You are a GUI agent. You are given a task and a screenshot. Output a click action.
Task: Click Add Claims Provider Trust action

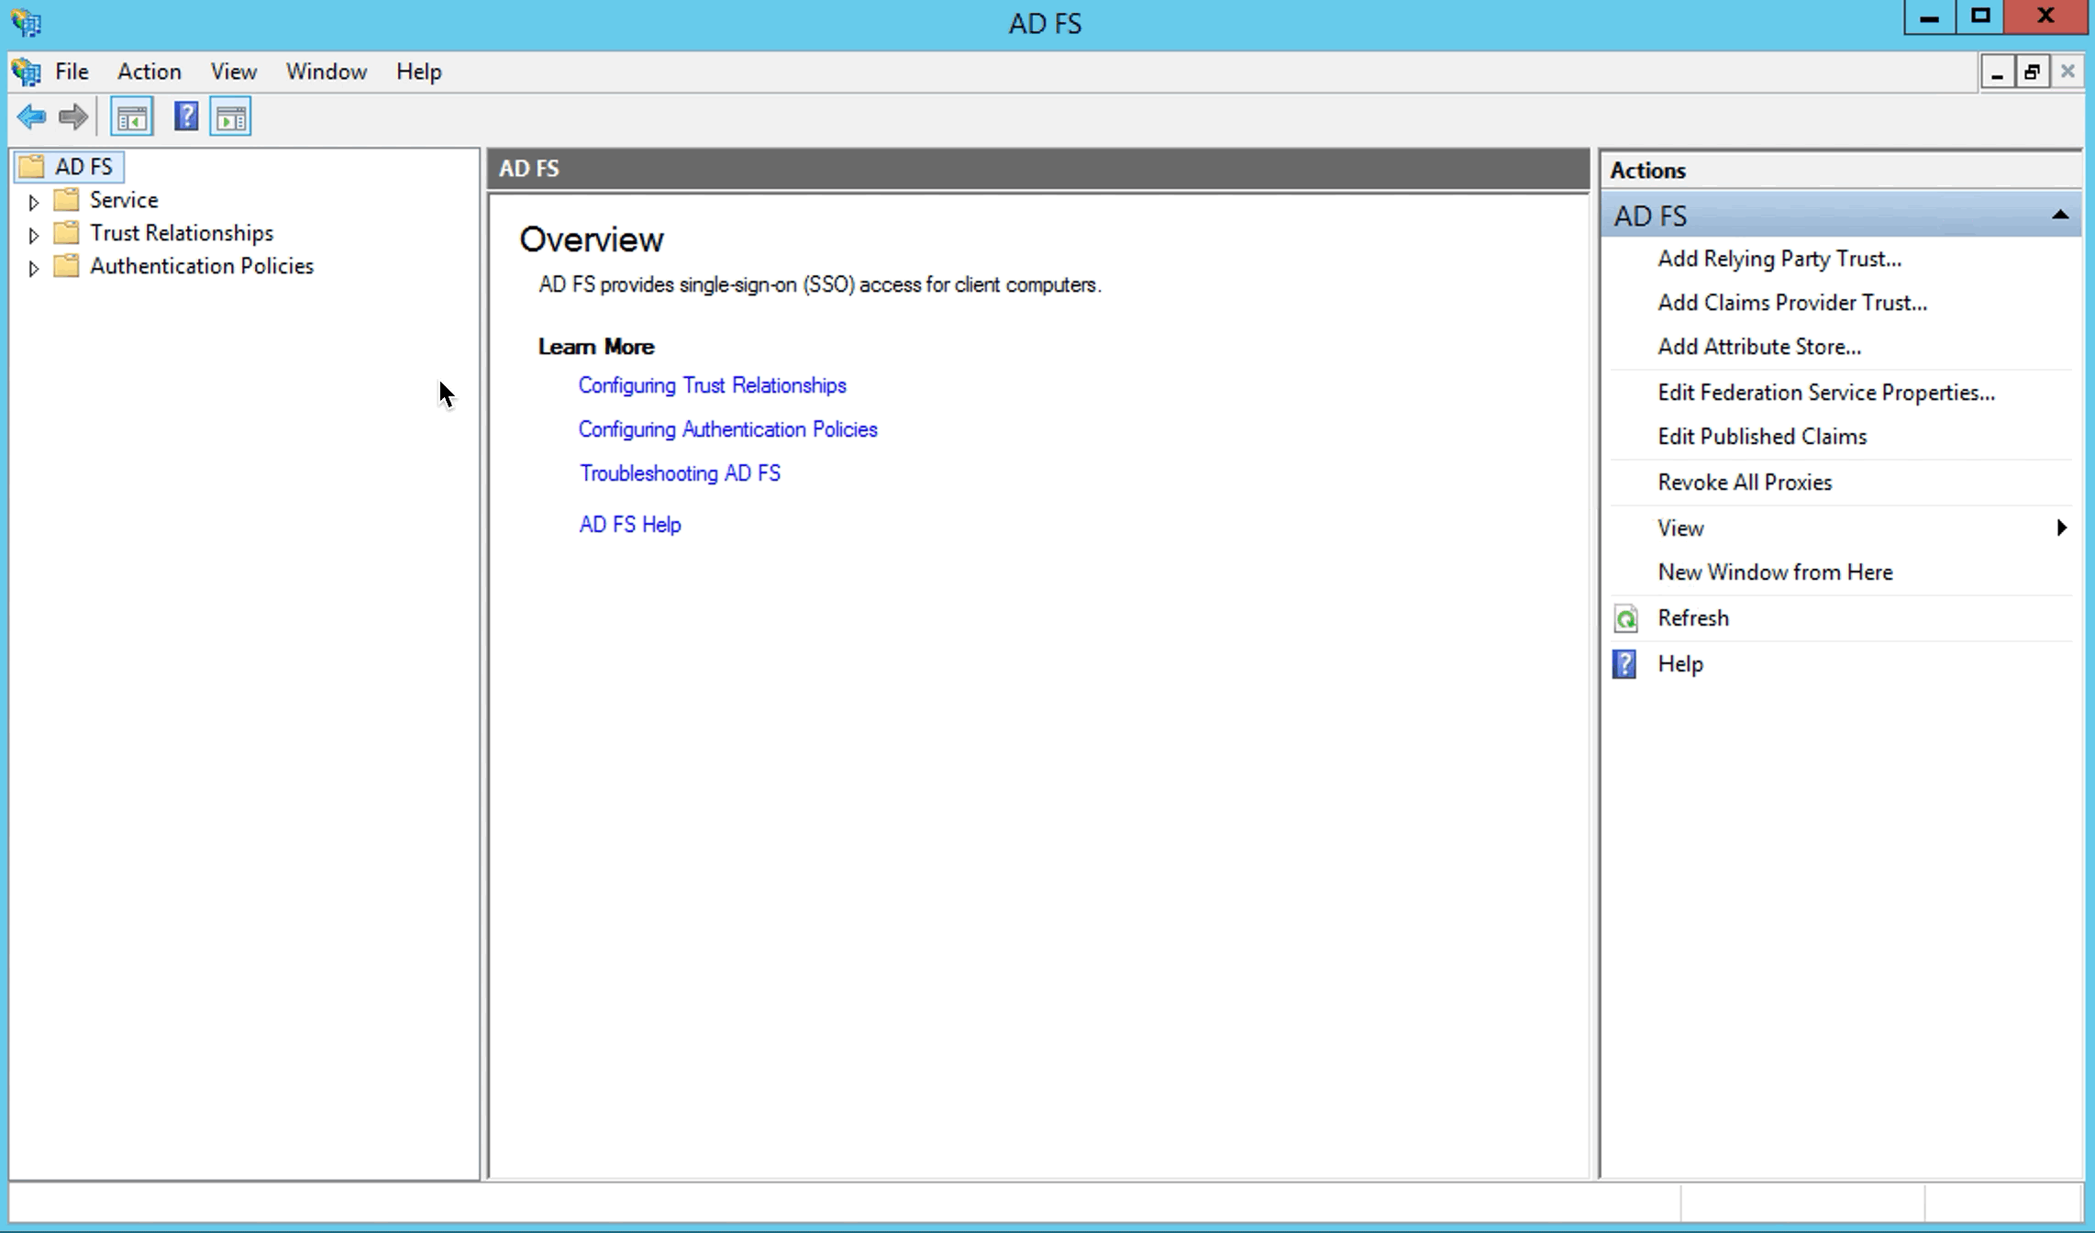click(x=1792, y=303)
